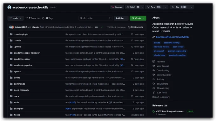Open the #134 pull request link
This screenshot has width=216, height=121.
tap(72, 115)
